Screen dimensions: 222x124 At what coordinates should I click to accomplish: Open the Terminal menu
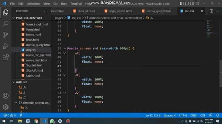click(76, 4)
